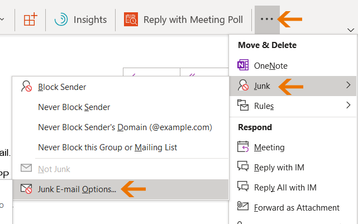The width and height of the screenshot is (358, 224).
Task: Select Never Block Sender
Action: [74, 107]
